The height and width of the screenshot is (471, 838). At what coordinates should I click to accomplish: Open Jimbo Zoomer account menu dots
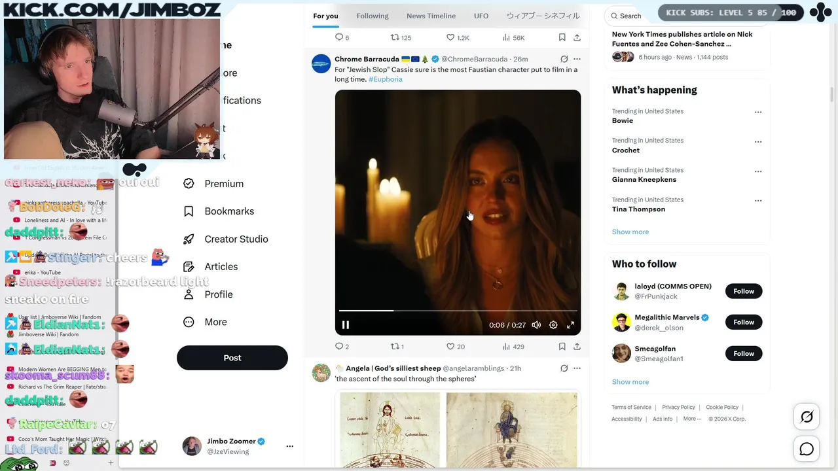click(x=289, y=446)
